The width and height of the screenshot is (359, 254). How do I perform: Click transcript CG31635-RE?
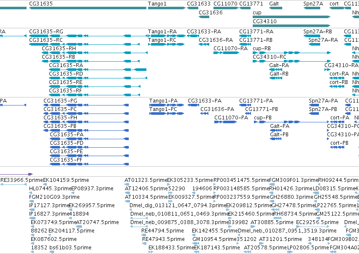[x=65, y=82]
